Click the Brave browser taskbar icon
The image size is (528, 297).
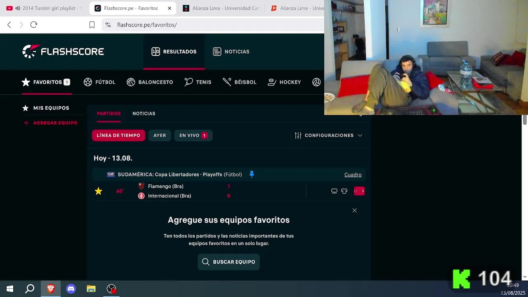[x=51, y=289]
